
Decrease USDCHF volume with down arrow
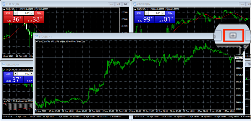coord(15,74)
